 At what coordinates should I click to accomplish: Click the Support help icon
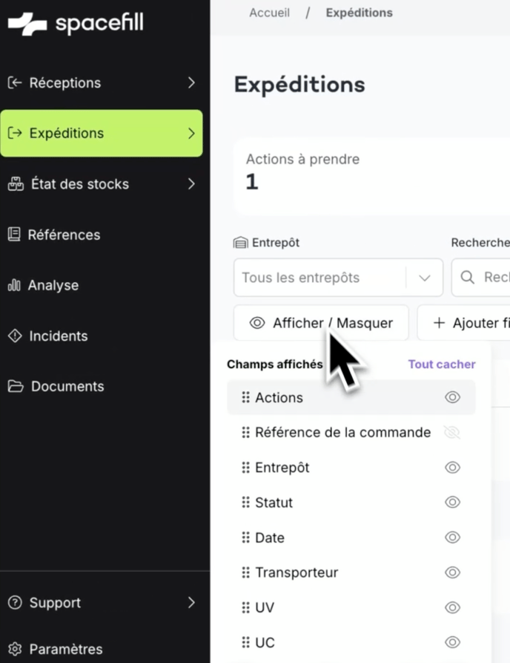(x=14, y=603)
